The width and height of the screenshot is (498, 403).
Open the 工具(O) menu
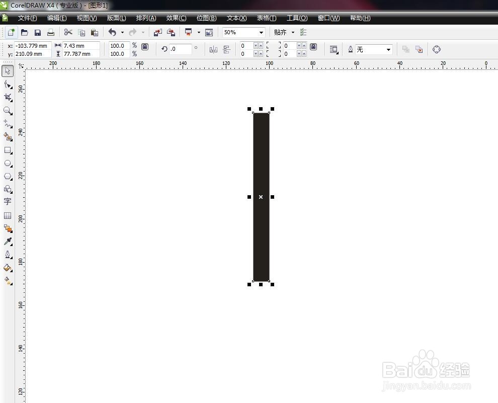pyautogui.click(x=297, y=18)
